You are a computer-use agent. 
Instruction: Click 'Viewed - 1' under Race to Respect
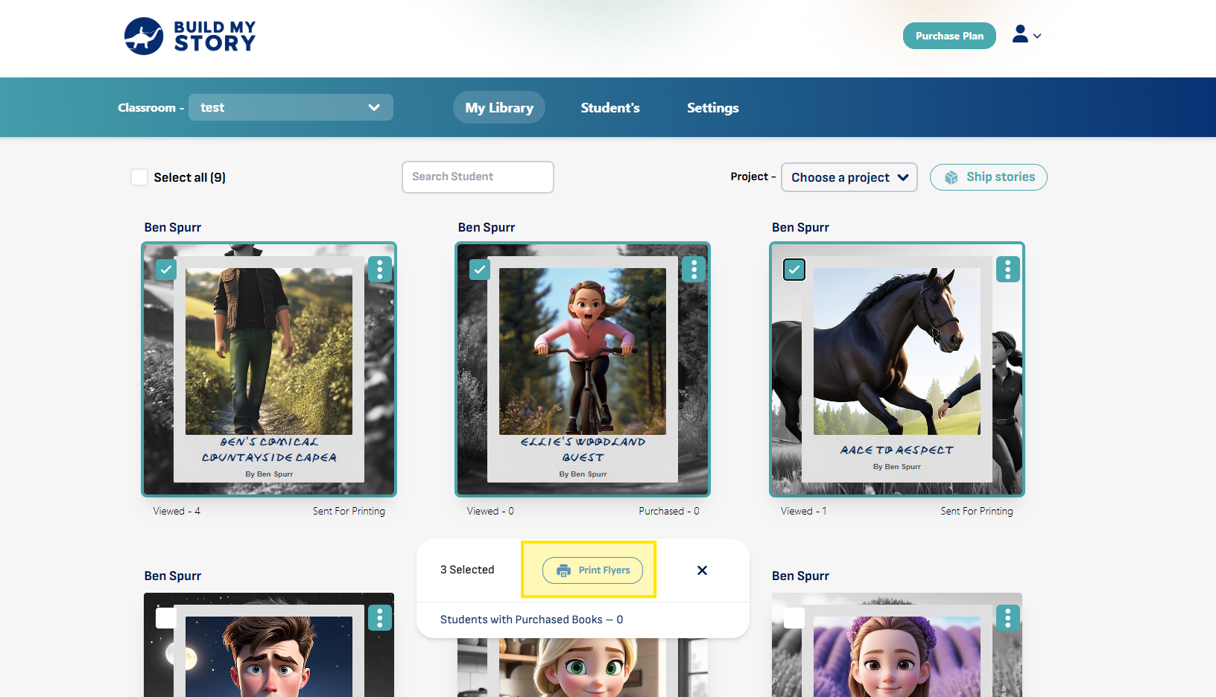point(804,511)
